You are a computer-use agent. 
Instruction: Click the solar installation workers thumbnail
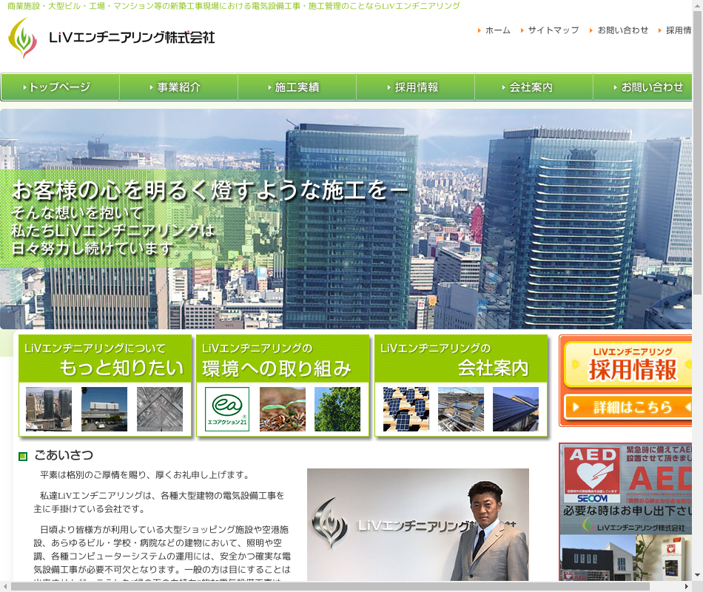tap(461, 409)
